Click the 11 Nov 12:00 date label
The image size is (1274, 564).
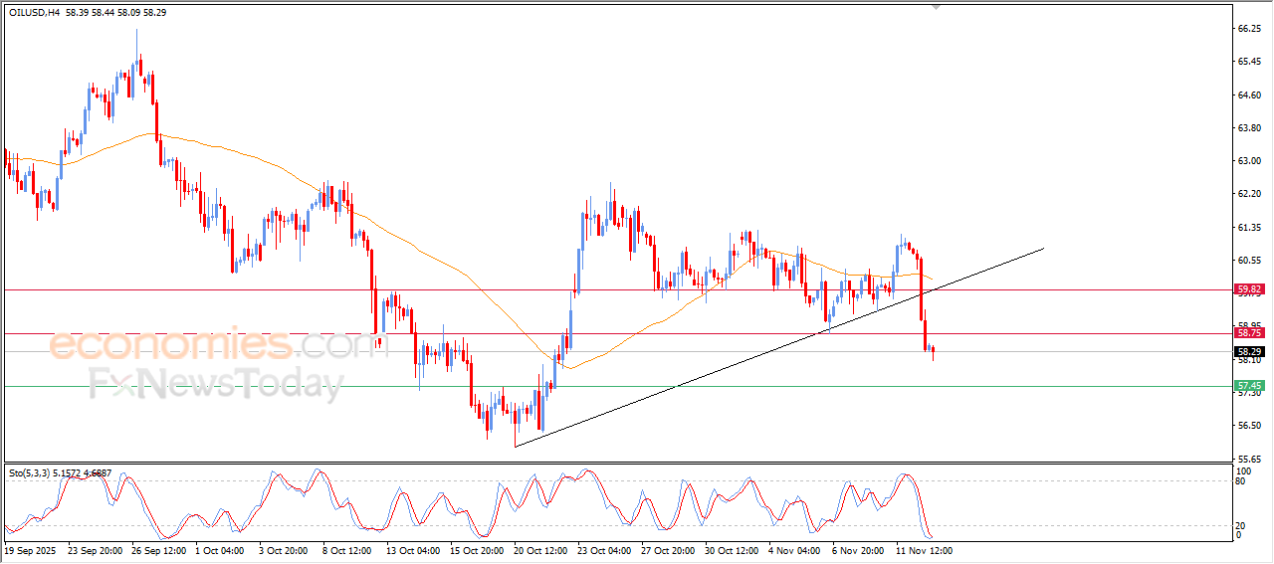[x=924, y=550]
